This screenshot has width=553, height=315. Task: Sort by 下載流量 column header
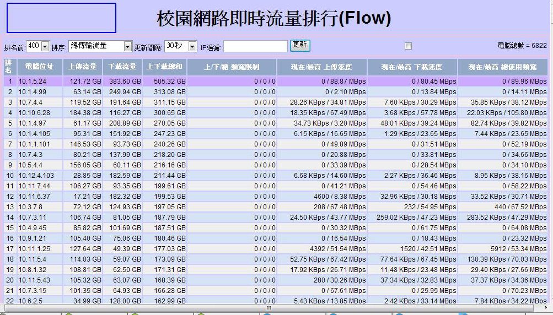[122, 67]
